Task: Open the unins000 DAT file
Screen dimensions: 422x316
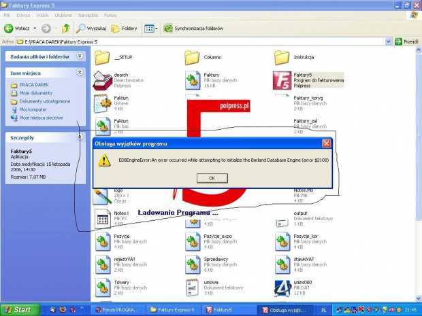Action: tap(282, 287)
